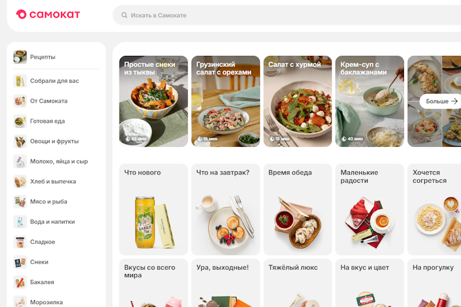
Task: Click the Больше arrow button
Action: (440, 101)
